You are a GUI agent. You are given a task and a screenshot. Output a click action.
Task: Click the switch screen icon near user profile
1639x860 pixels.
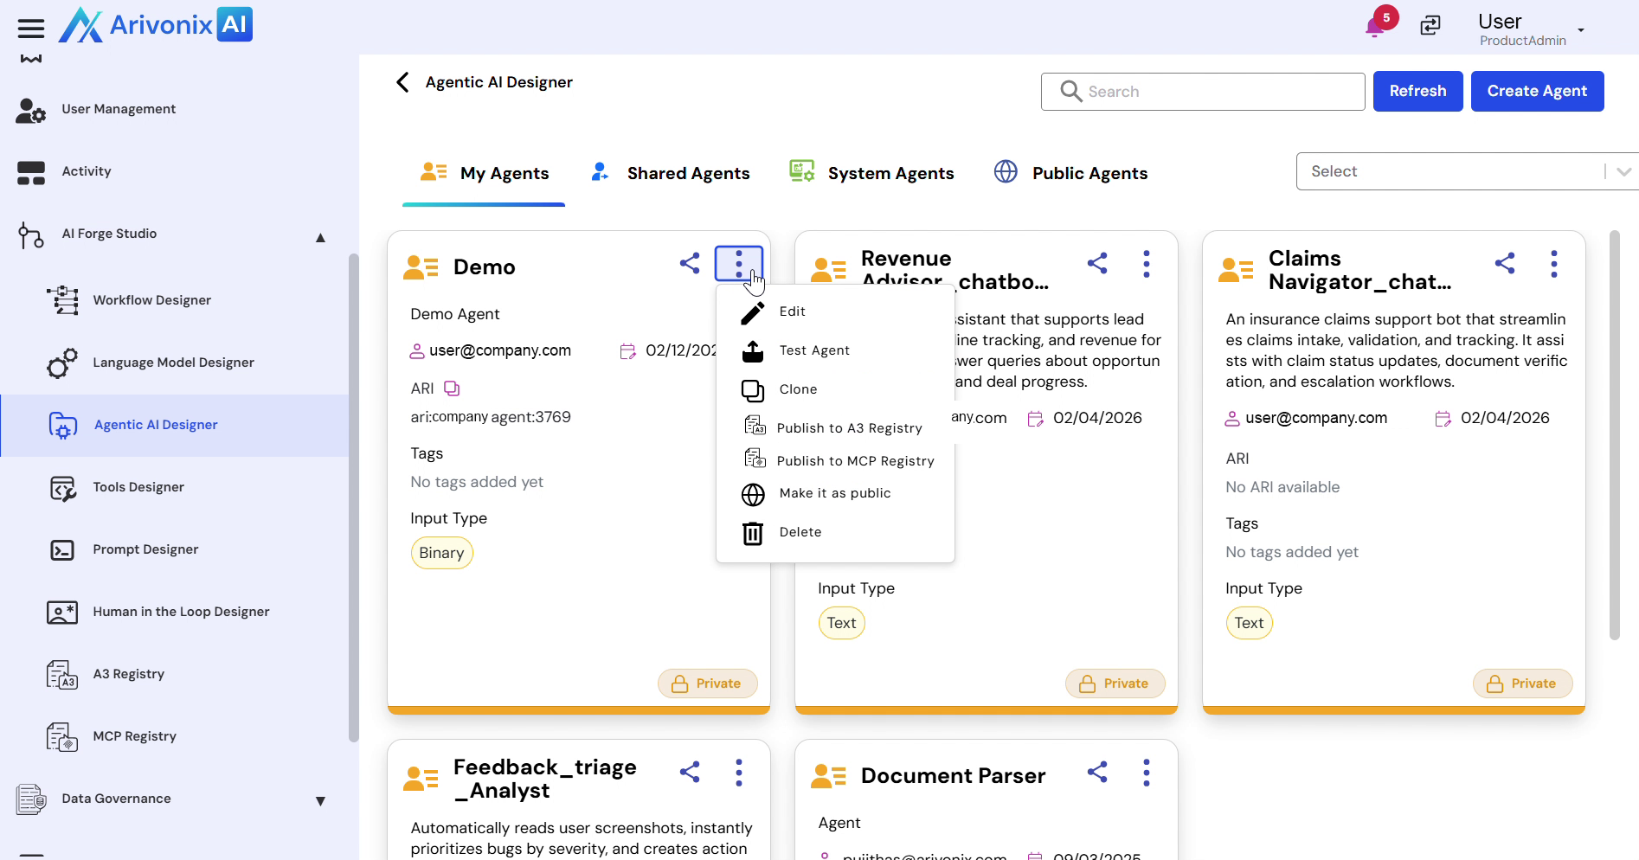point(1430,26)
